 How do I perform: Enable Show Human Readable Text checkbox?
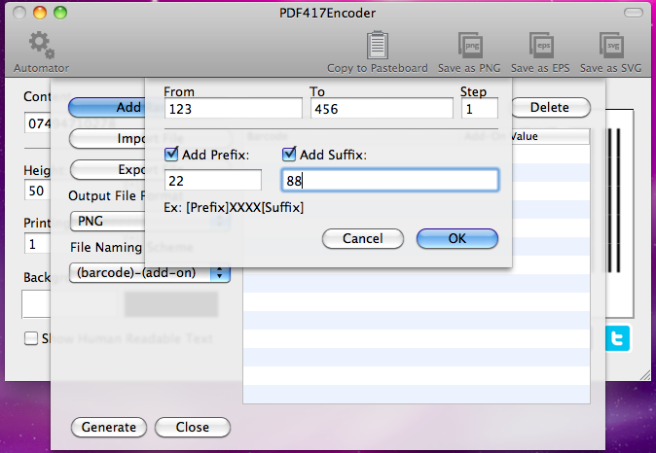[31, 338]
